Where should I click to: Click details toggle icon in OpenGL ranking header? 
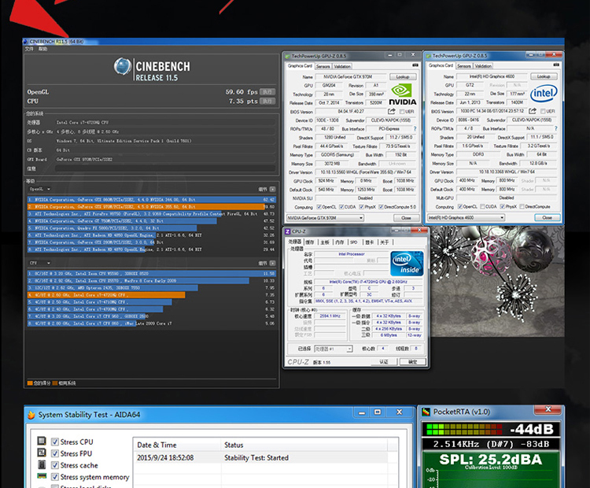(272, 189)
